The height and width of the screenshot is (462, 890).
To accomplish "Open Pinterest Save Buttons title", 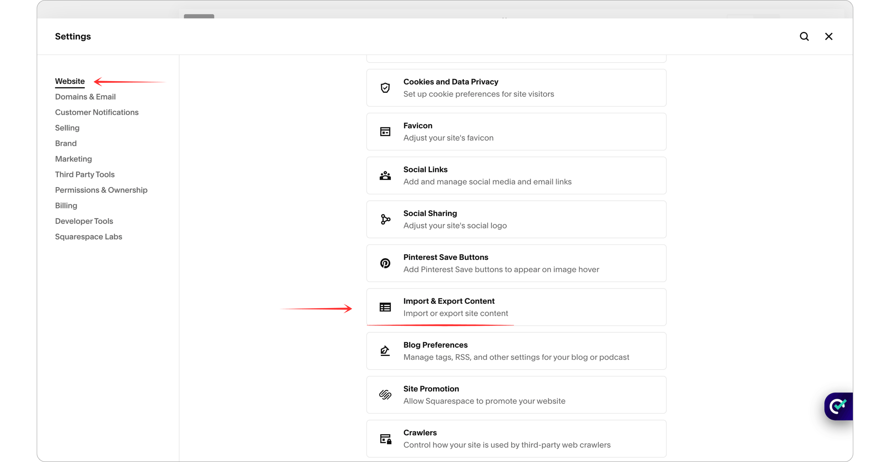I will click(x=446, y=257).
